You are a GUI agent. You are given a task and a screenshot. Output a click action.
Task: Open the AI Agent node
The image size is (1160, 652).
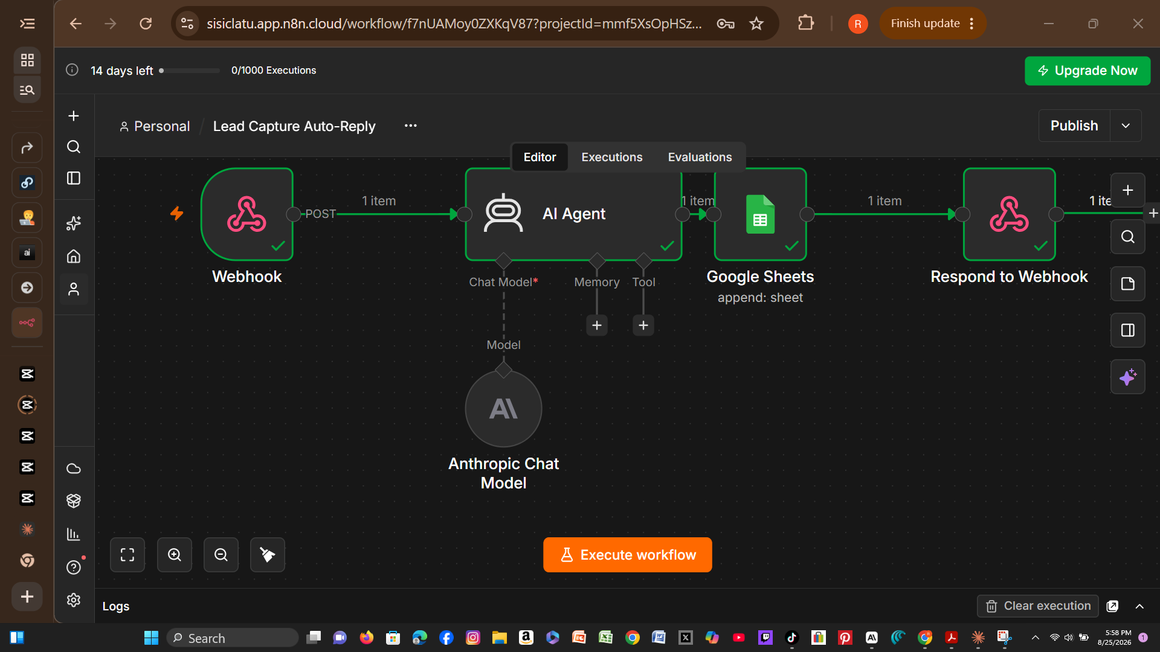[573, 214]
